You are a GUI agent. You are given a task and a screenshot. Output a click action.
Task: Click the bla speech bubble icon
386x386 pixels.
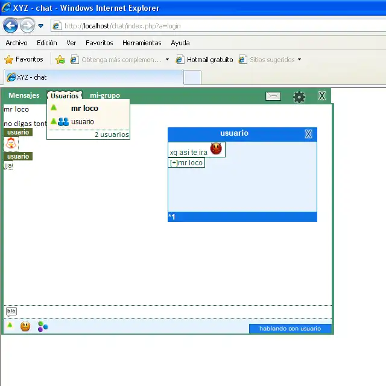pos(11,311)
